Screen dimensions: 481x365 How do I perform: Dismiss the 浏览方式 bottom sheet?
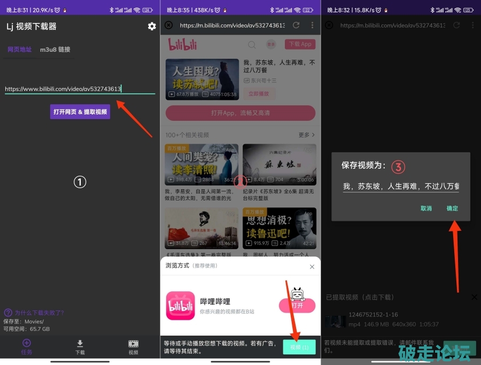[x=312, y=266]
